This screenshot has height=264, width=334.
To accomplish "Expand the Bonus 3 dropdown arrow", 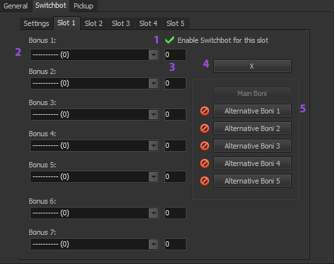I will click(153, 114).
